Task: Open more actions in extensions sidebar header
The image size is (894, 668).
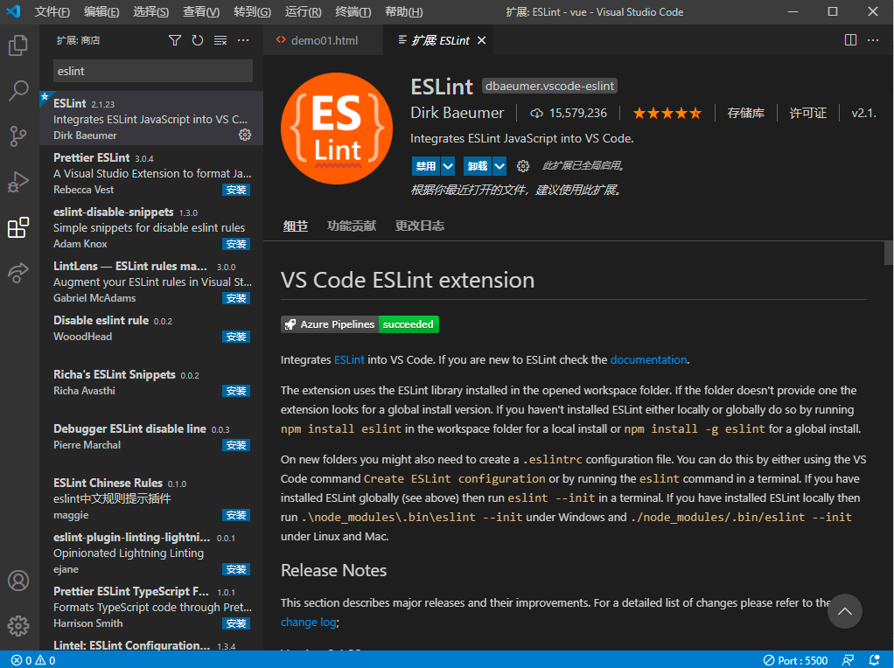Action: (x=243, y=40)
